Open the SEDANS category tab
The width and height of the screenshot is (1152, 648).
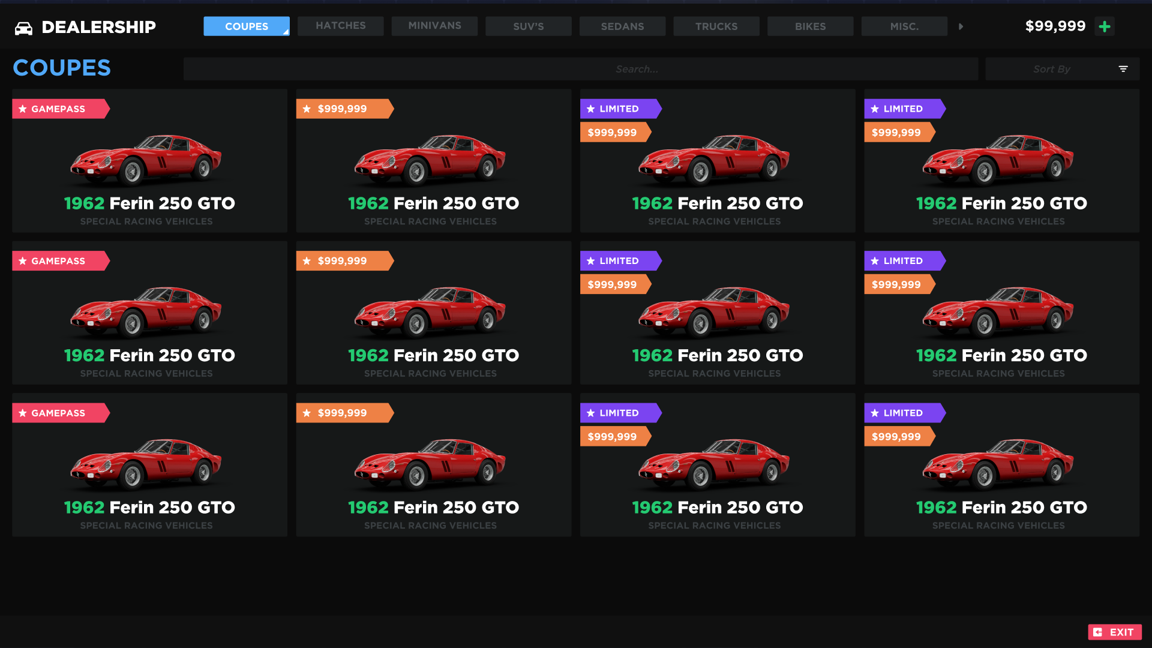pyautogui.click(x=622, y=26)
